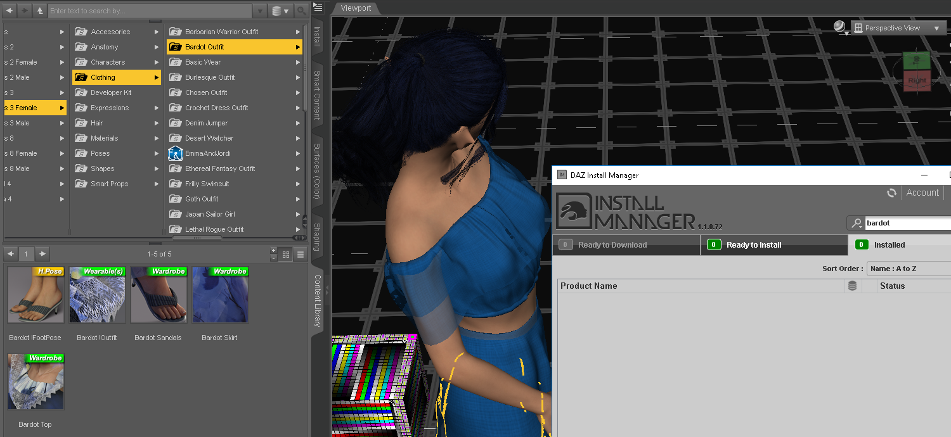Click the green top face of view cube
Image resolution: width=951 pixels, height=437 pixels.
917,61
